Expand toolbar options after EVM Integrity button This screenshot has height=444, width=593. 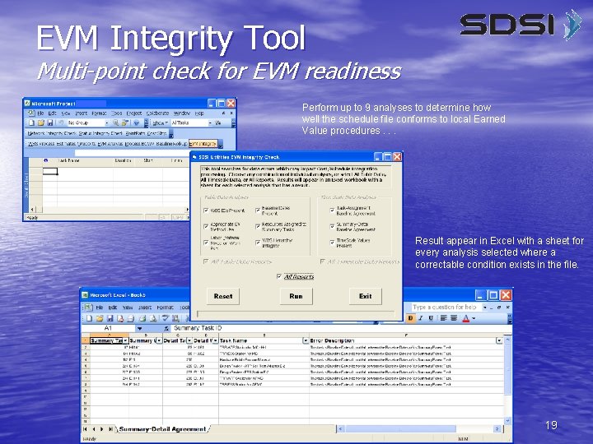click(x=221, y=144)
